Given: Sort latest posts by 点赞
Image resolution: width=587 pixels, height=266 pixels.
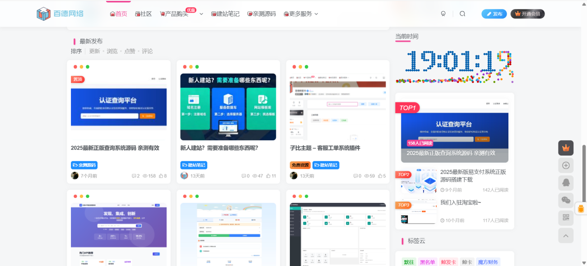Looking at the screenshot, I should 130,51.
